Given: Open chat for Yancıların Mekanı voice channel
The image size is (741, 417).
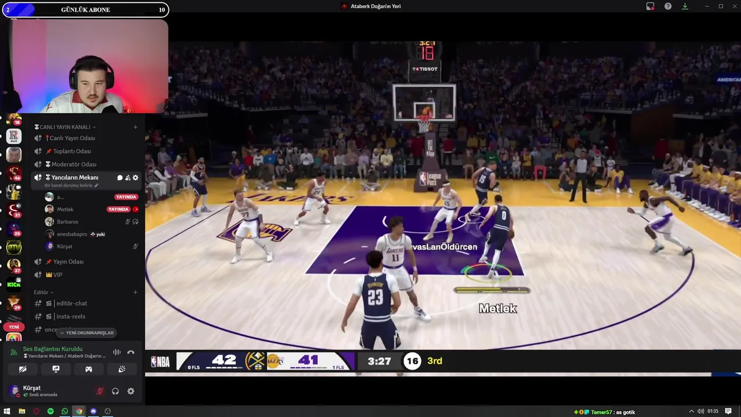Looking at the screenshot, I should [120, 178].
